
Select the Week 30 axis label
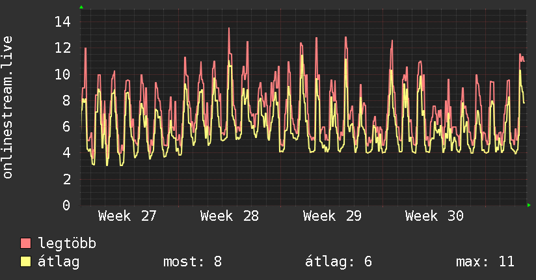(434, 216)
